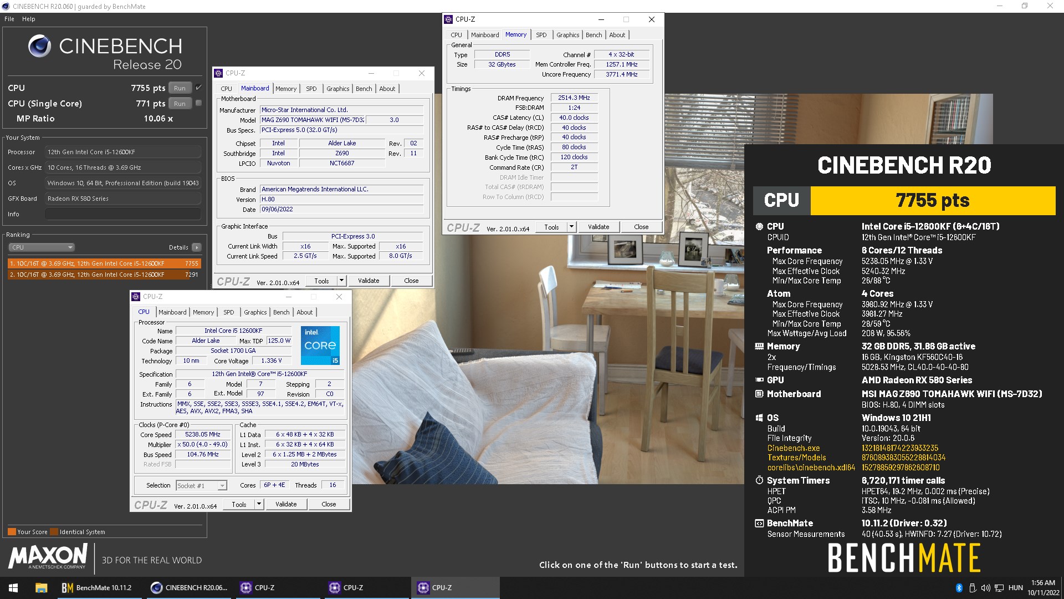Open File Explorer from taskbar
Screen dimensions: 1064x599
41,588
